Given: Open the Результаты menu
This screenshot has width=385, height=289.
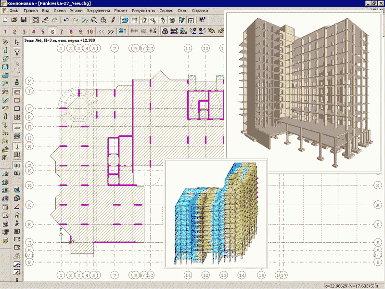Looking at the screenshot, I should (x=143, y=11).
